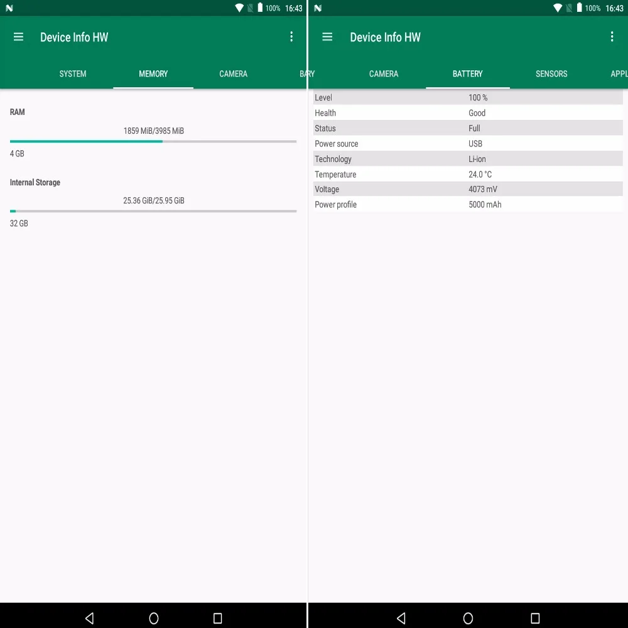Screen dimensions: 628x628
Task: Click the 24.0 °C temperature value
Action: (480, 175)
